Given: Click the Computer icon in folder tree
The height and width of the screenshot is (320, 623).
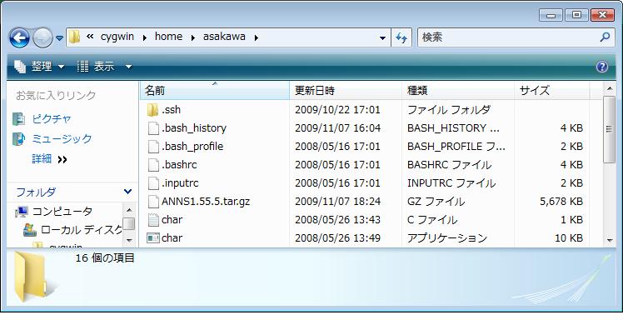Looking at the screenshot, I should (x=22, y=212).
